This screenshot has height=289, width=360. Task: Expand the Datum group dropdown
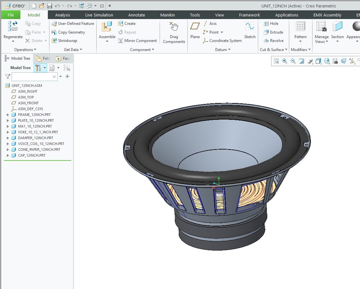pos(223,49)
